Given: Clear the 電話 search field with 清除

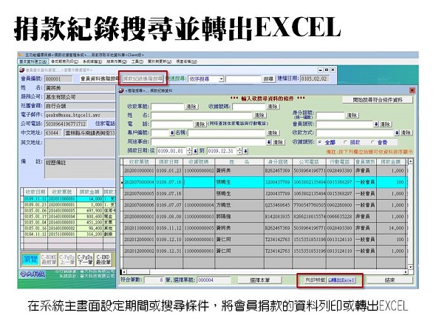Looking at the screenshot, I should 200,124.
